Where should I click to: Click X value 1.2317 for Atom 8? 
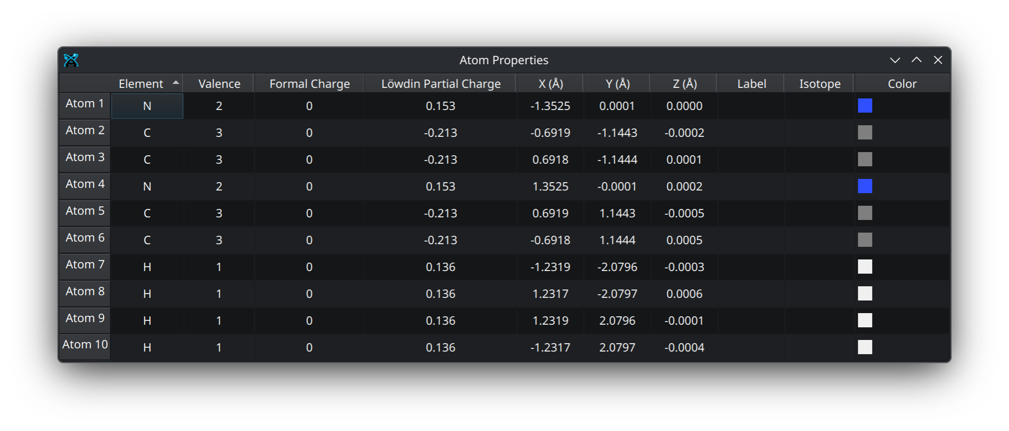(x=550, y=294)
